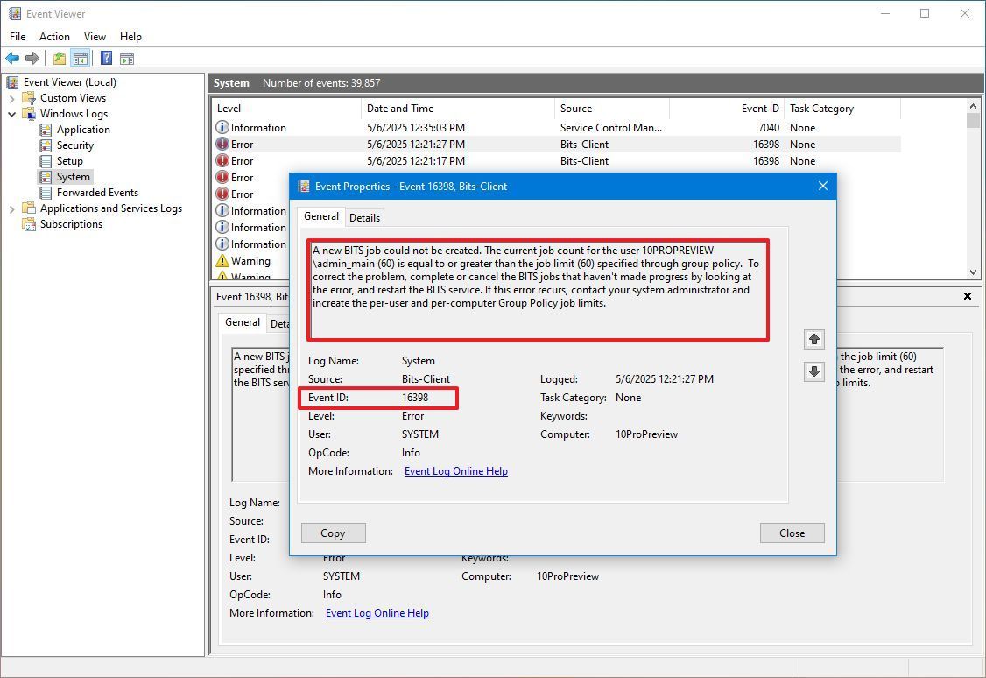This screenshot has width=986, height=678.
Task: Click the Forward navigation arrow icon
Action: 32,58
